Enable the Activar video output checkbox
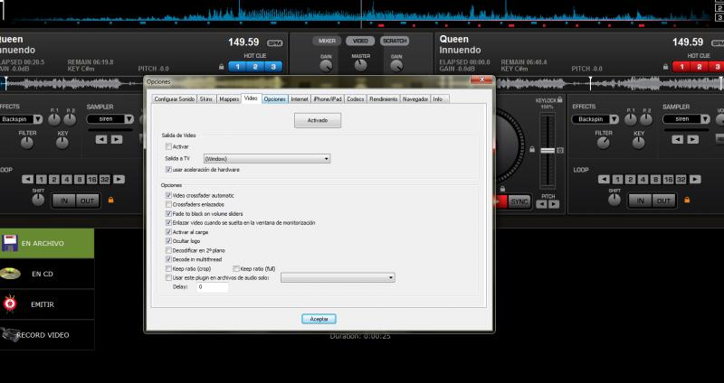The height and width of the screenshot is (383, 724). 168,145
